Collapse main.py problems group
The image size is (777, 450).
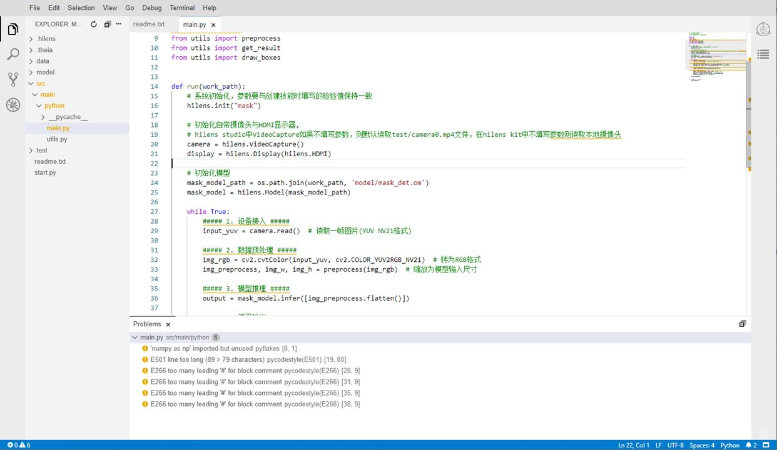click(135, 337)
